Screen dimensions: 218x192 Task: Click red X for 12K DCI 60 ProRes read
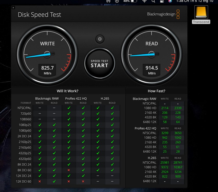click(x=83, y=181)
